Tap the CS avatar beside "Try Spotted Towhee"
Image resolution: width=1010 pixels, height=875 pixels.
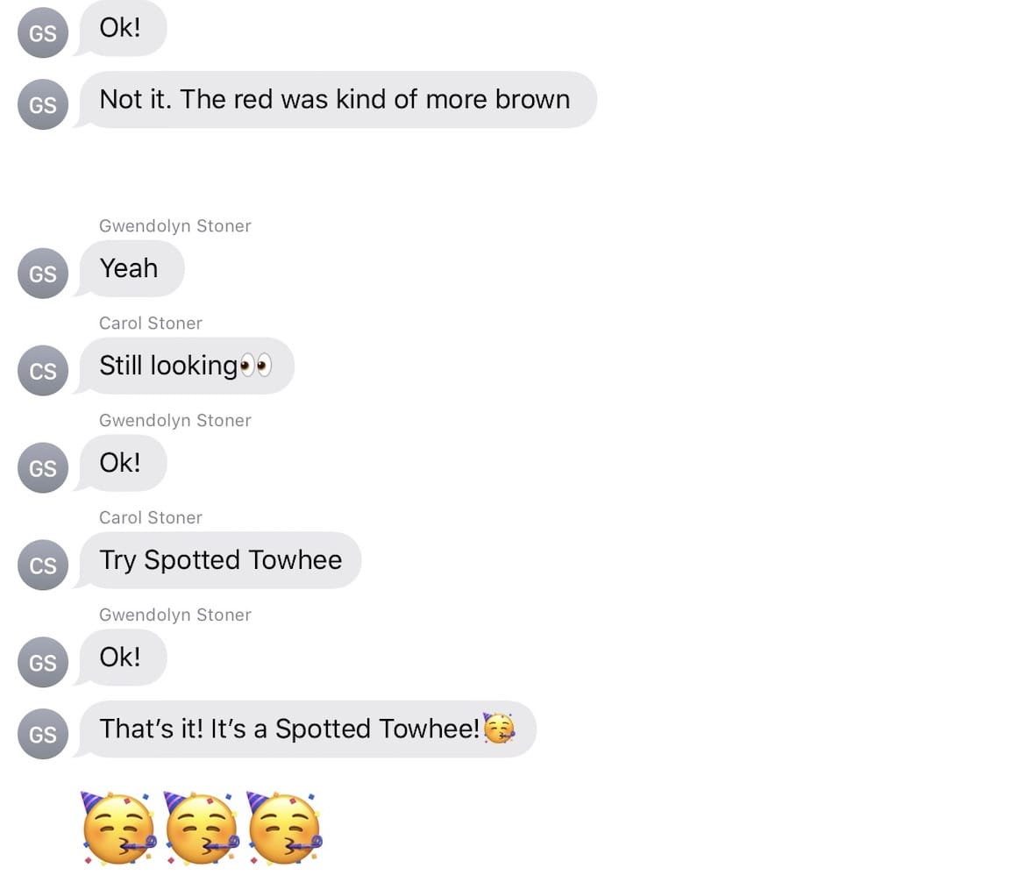coord(42,566)
